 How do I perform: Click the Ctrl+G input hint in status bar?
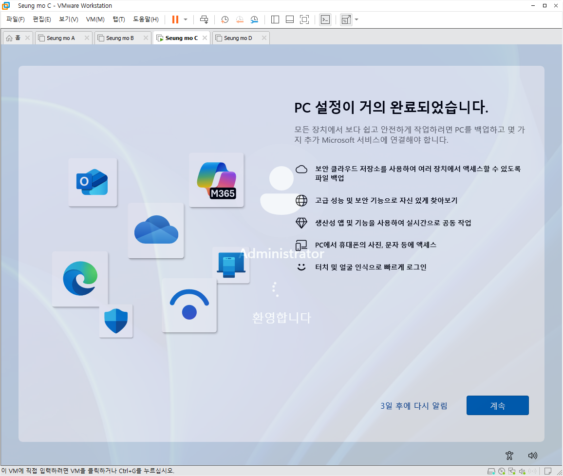pyautogui.click(x=88, y=471)
